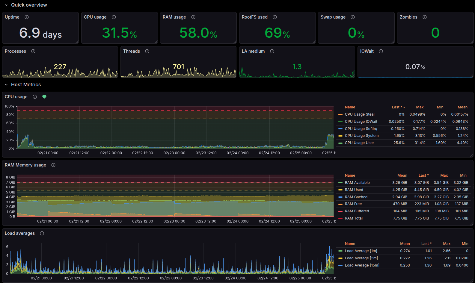
Task: Sort CPU legend by Max column
Action: coord(420,107)
